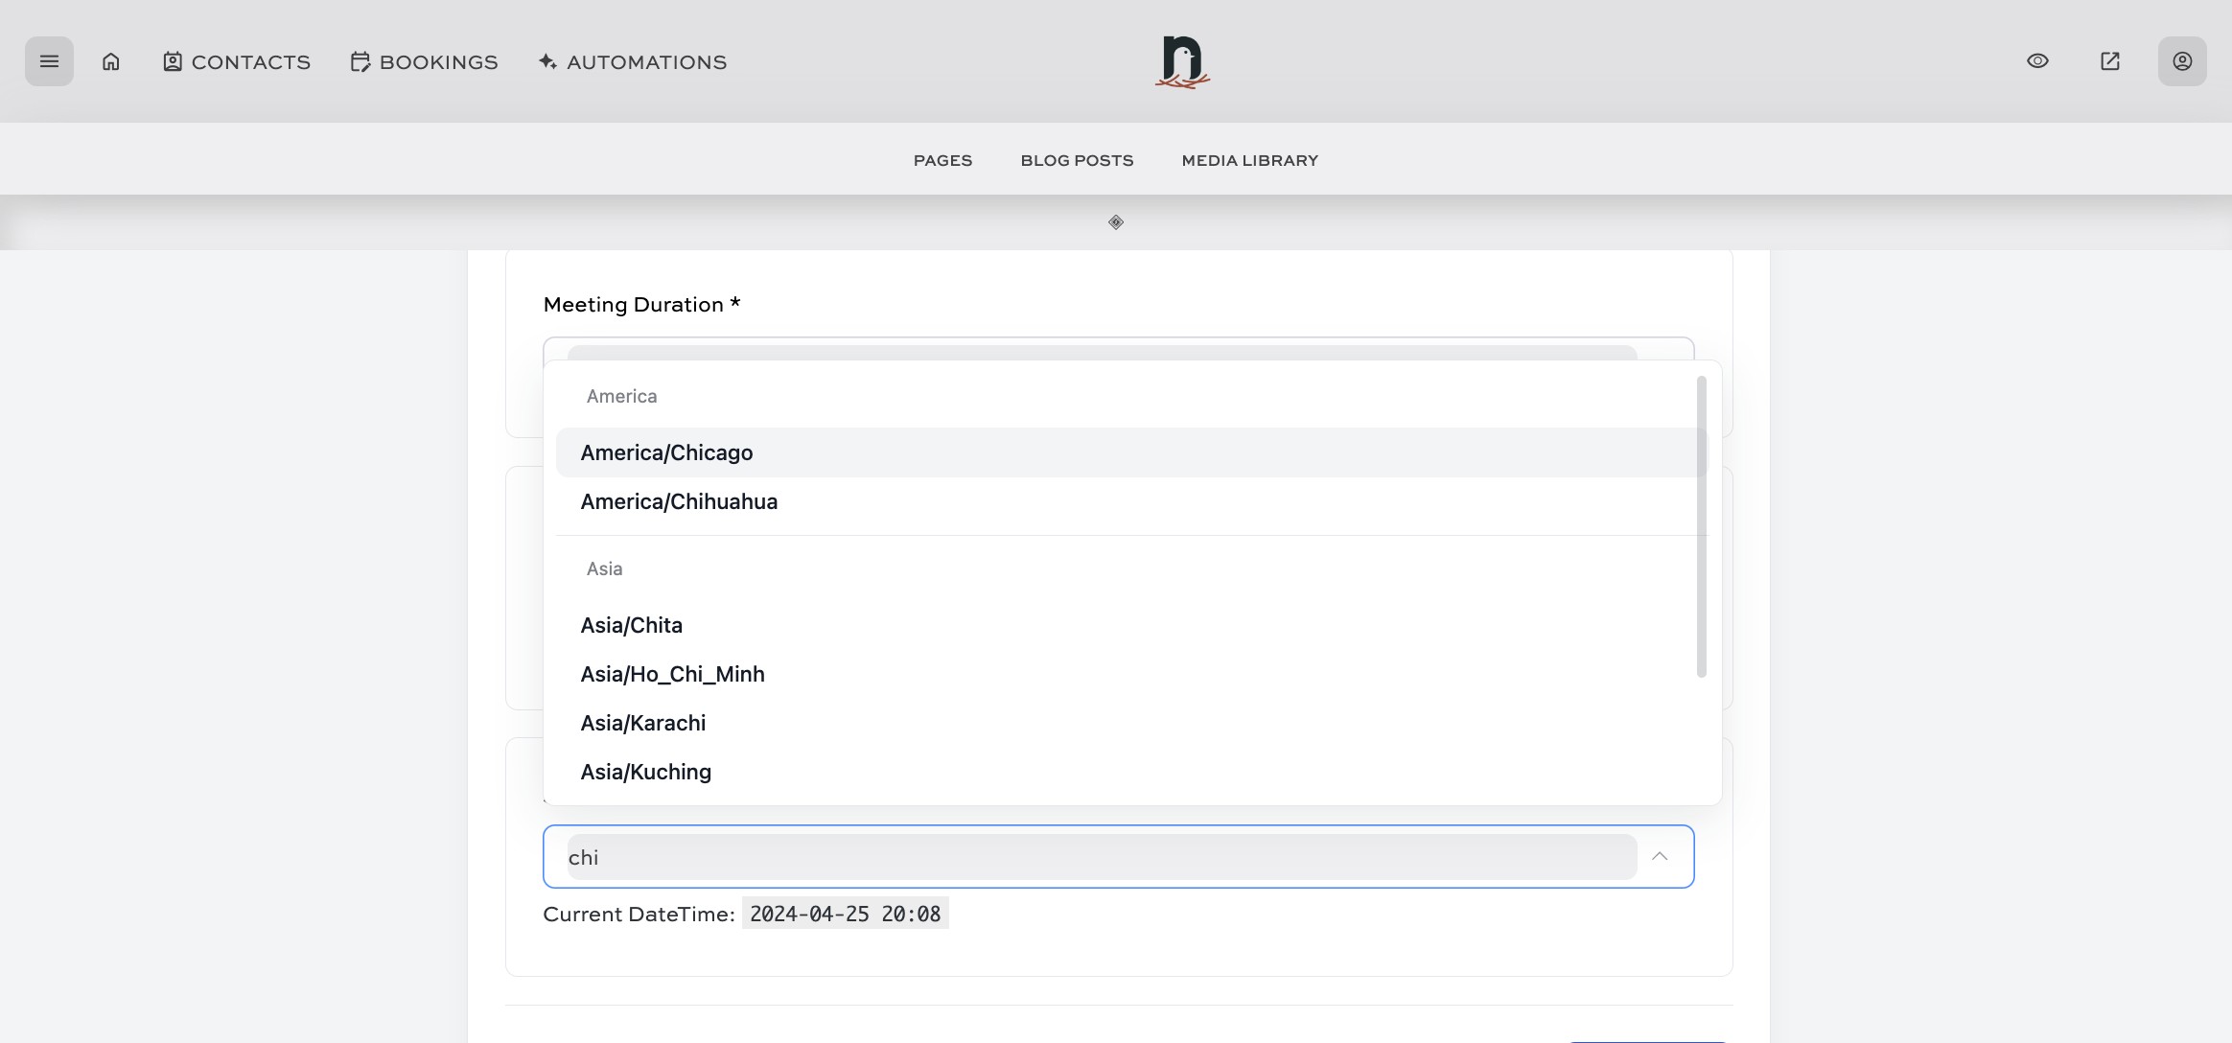This screenshot has height=1043, width=2232.
Task: Click the nest bird logo
Action: coord(1182,61)
